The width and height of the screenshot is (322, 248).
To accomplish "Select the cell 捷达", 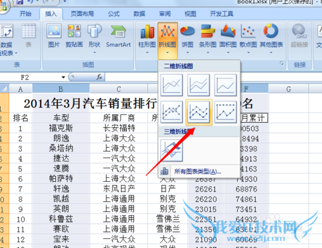I will pos(61,159).
